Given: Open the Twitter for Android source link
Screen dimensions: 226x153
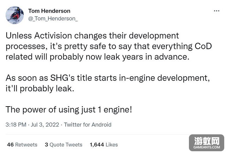Looking at the screenshot, I should [x=88, y=125].
